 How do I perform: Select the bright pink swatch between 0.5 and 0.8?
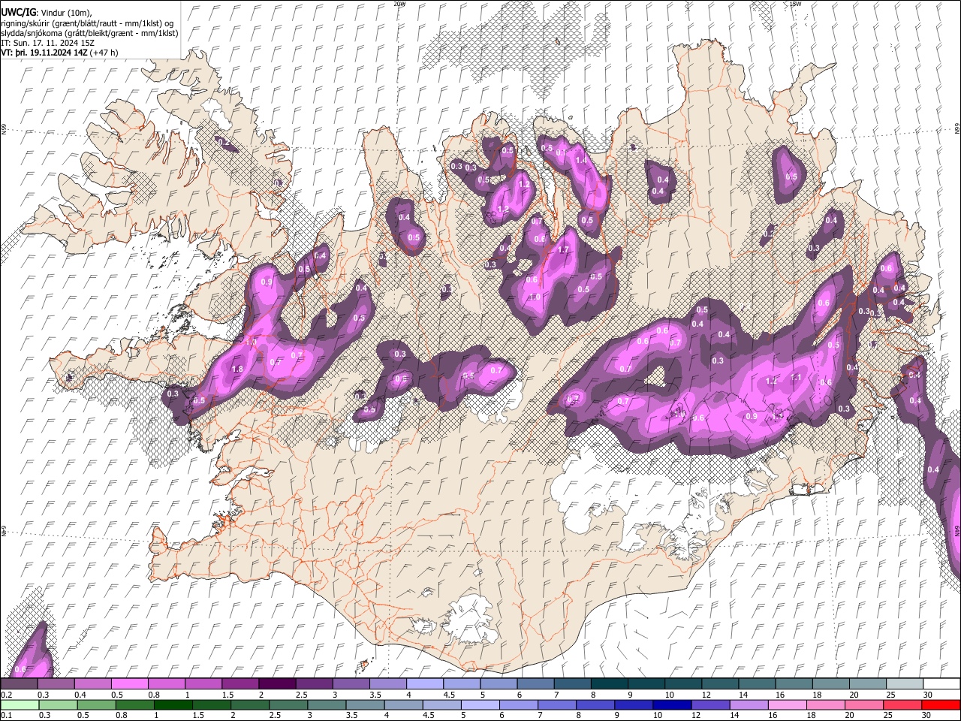130,683
